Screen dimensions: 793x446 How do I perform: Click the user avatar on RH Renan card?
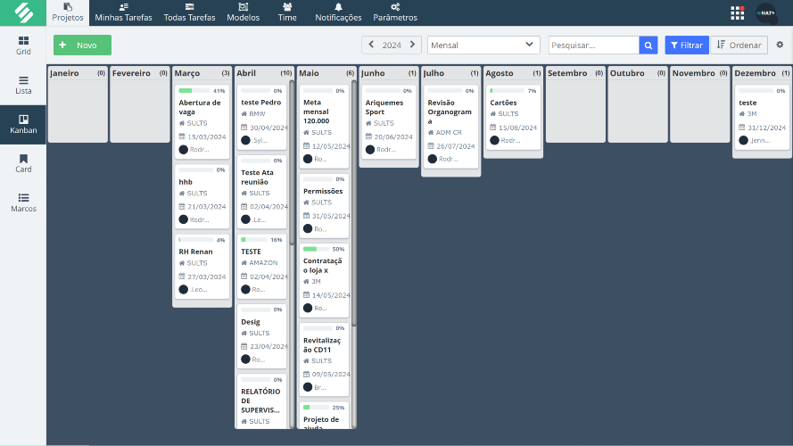(184, 289)
